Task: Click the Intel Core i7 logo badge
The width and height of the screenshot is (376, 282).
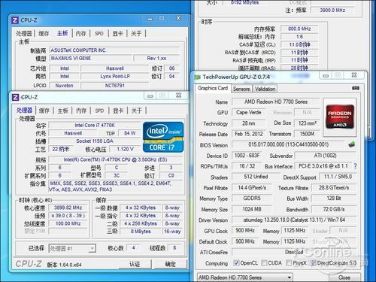Action: (163, 137)
